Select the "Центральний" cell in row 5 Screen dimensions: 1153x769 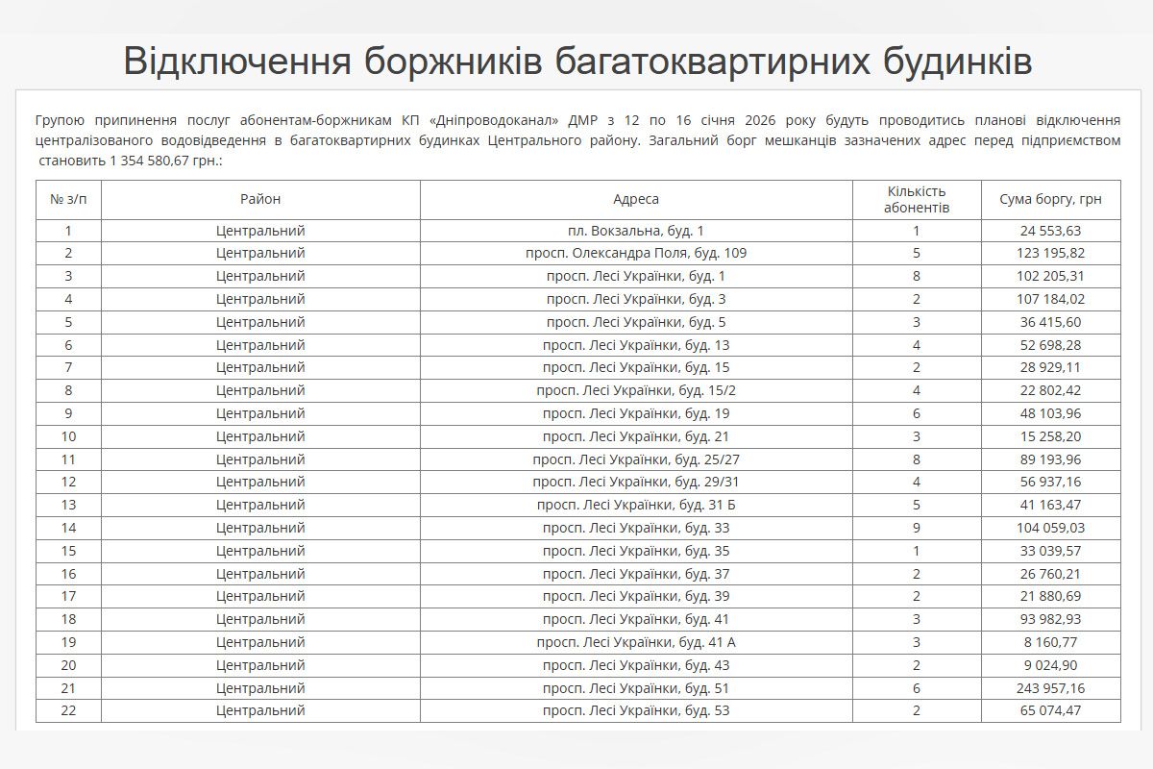pos(259,321)
